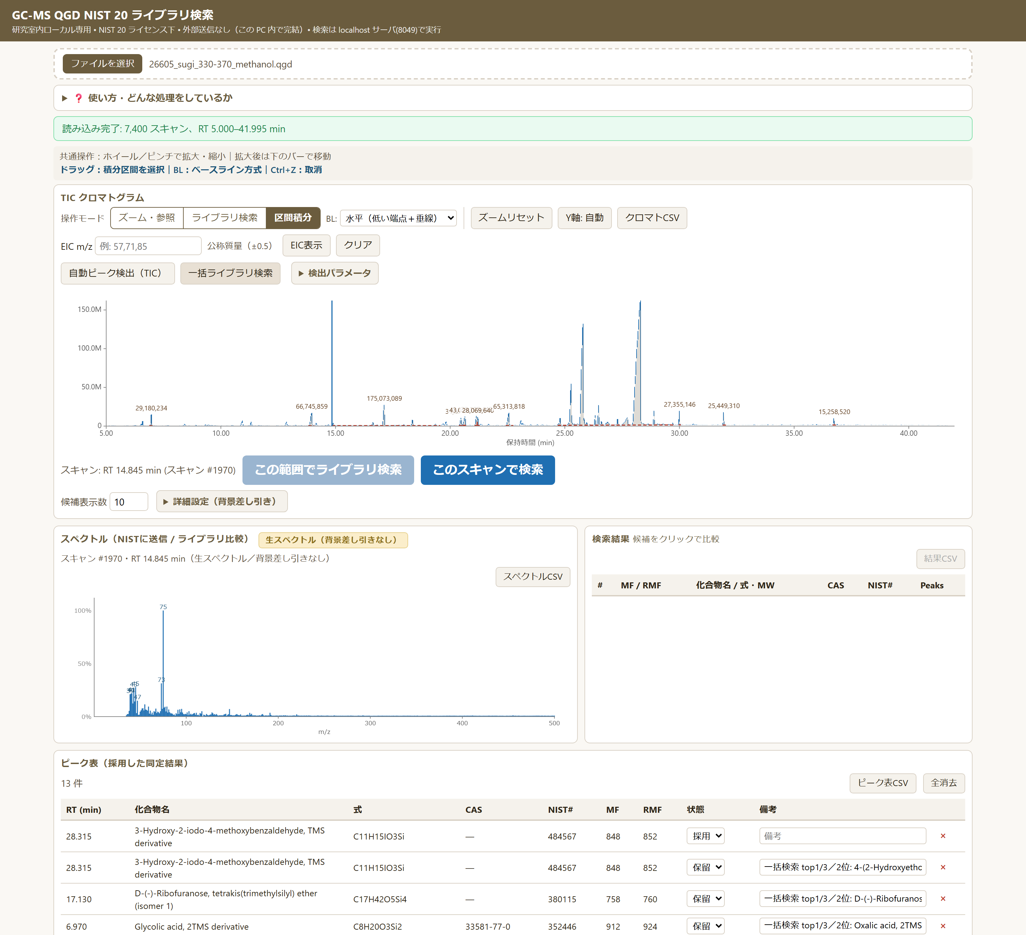Export spectrum via スペクトルCSV
1026x935 pixels.
pyautogui.click(x=533, y=577)
